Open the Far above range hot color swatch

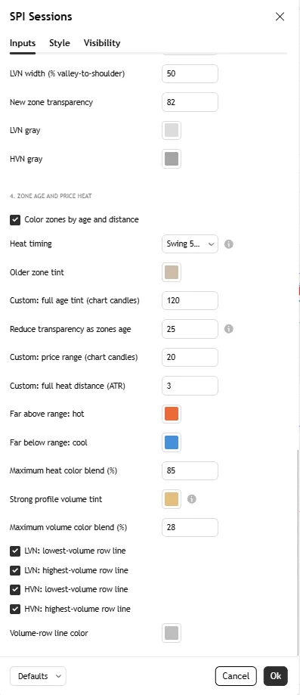click(x=172, y=414)
